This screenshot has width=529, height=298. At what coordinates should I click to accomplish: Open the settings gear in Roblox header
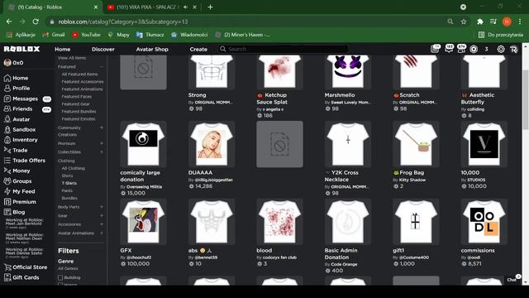coord(501,49)
